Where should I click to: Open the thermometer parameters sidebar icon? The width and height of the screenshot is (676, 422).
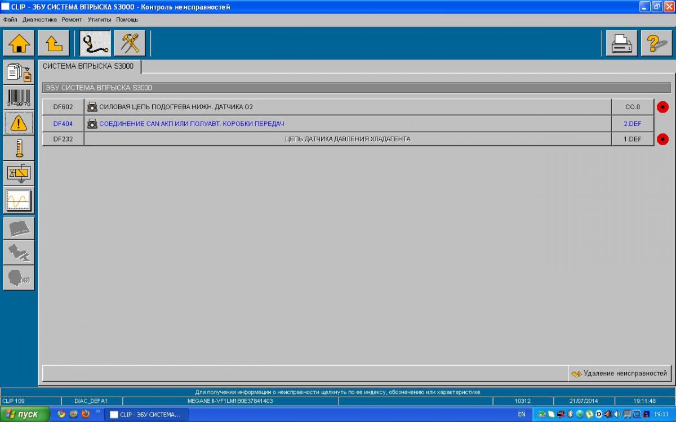(19, 148)
